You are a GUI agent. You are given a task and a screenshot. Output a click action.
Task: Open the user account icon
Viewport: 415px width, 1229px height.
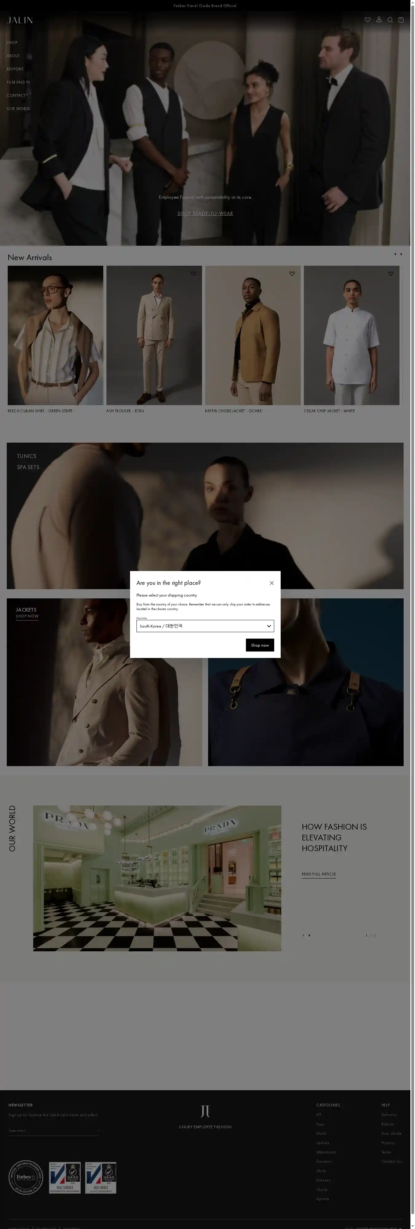(x=379, y=20)
